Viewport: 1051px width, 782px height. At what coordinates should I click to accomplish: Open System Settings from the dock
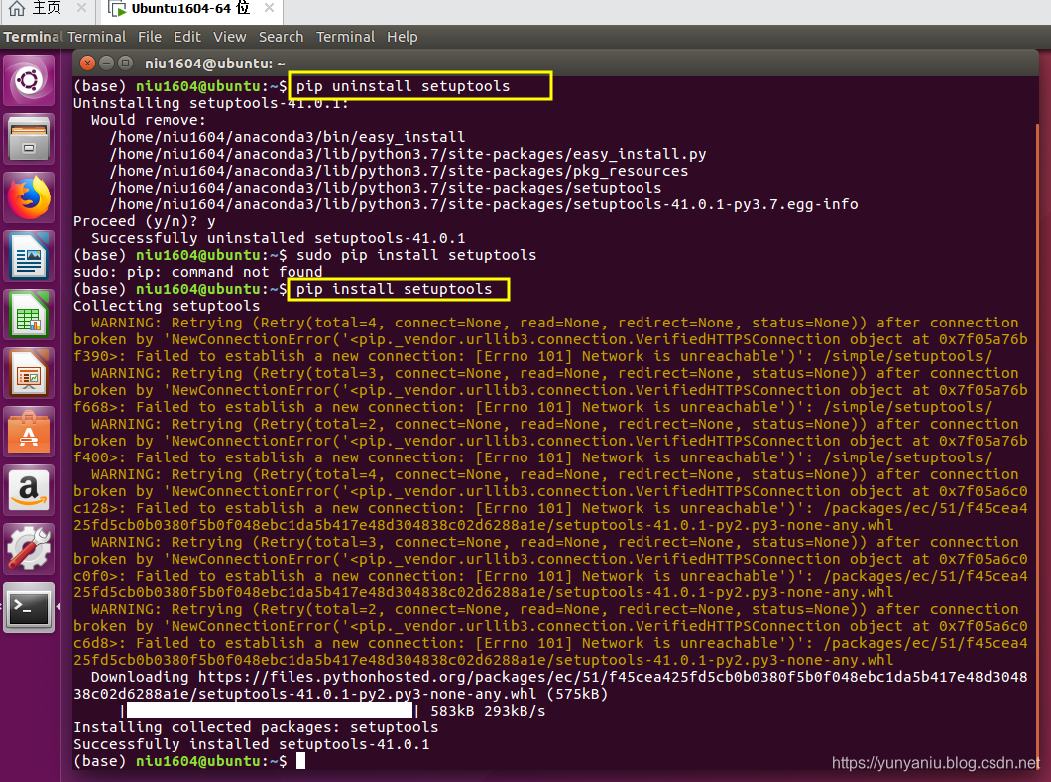point(29,549)
